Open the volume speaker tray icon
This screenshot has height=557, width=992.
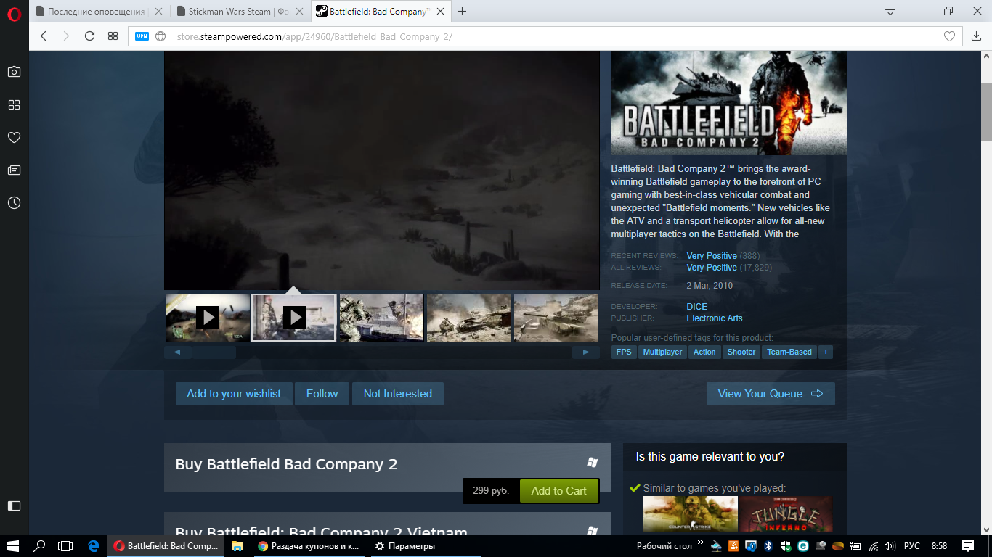click(x=890, y=546)
